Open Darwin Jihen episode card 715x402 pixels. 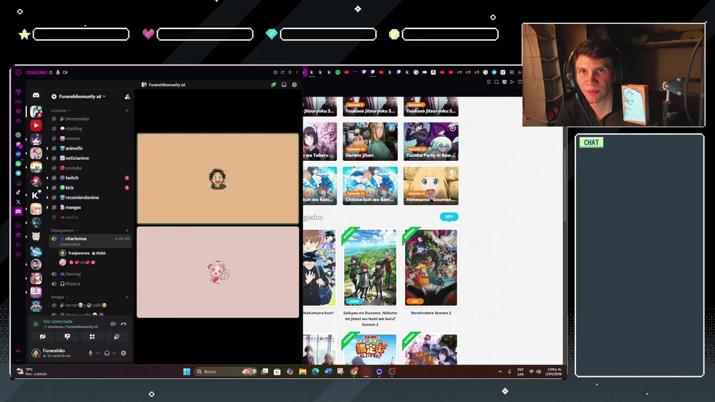pyautogui.click(x=370, y=141)
